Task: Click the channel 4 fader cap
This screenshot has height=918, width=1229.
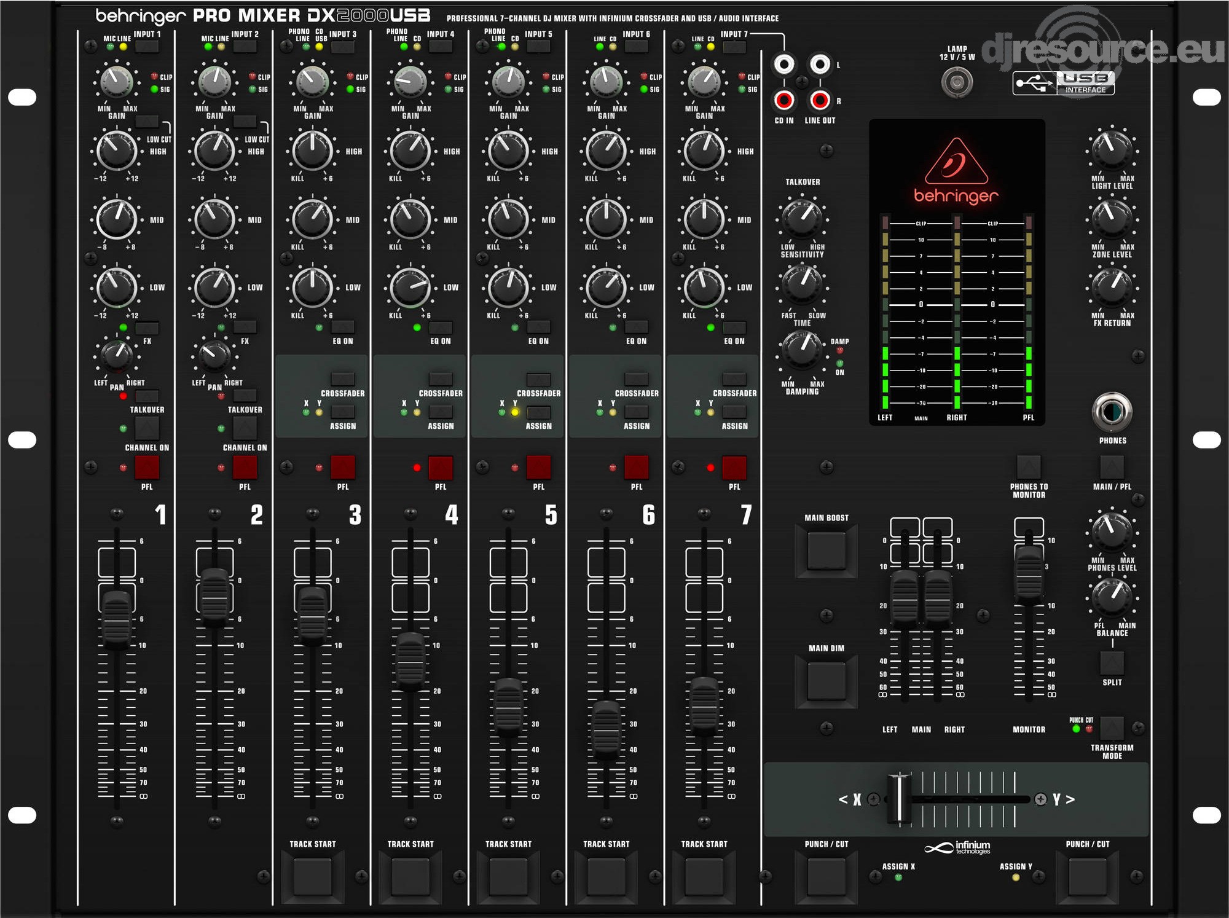Action: 410,662
